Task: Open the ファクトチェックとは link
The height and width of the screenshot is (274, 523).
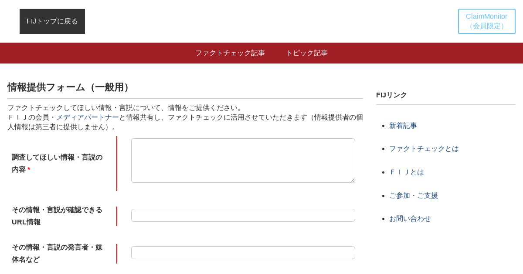Action: pos(424,149)
